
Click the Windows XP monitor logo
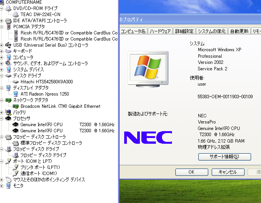click(148, 69)
